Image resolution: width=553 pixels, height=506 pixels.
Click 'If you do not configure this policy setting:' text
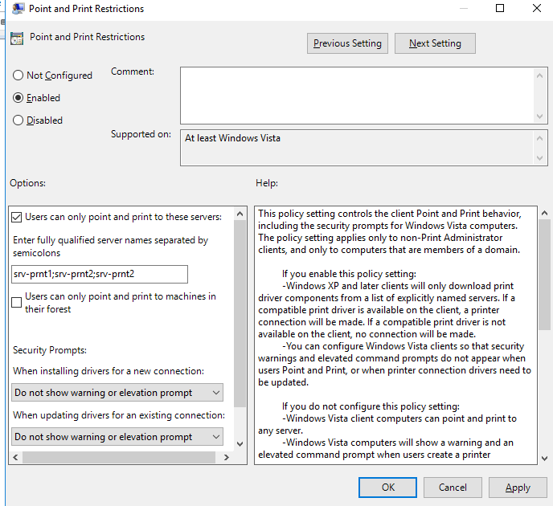pos(371,406)
